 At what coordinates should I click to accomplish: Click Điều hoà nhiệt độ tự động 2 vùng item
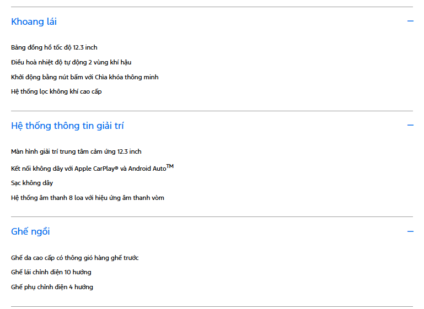coord(71,62)
